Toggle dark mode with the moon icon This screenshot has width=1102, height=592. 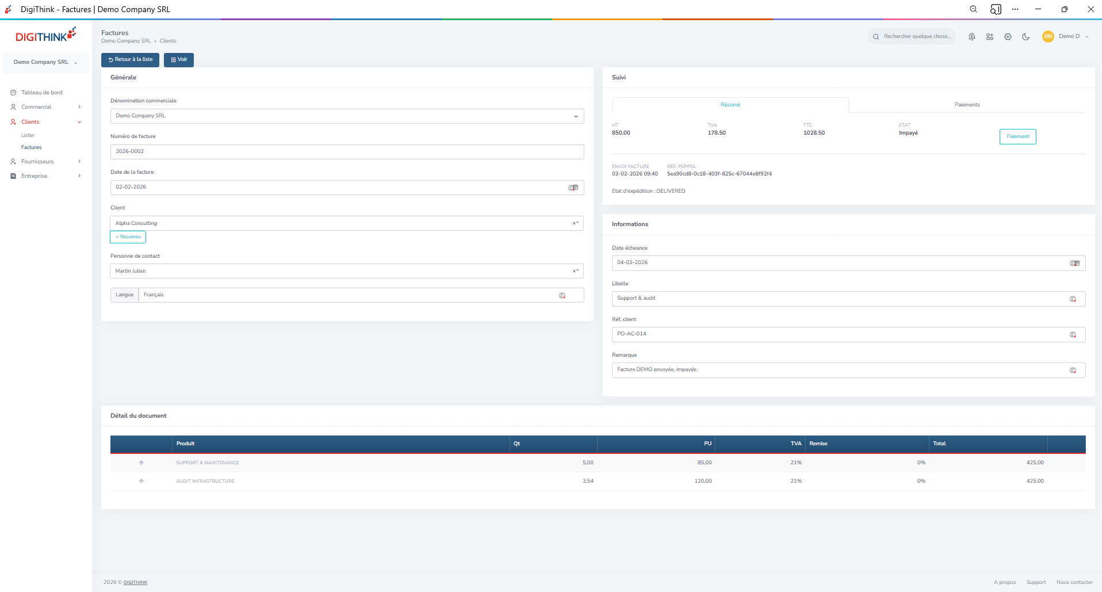coord(1026,37)
